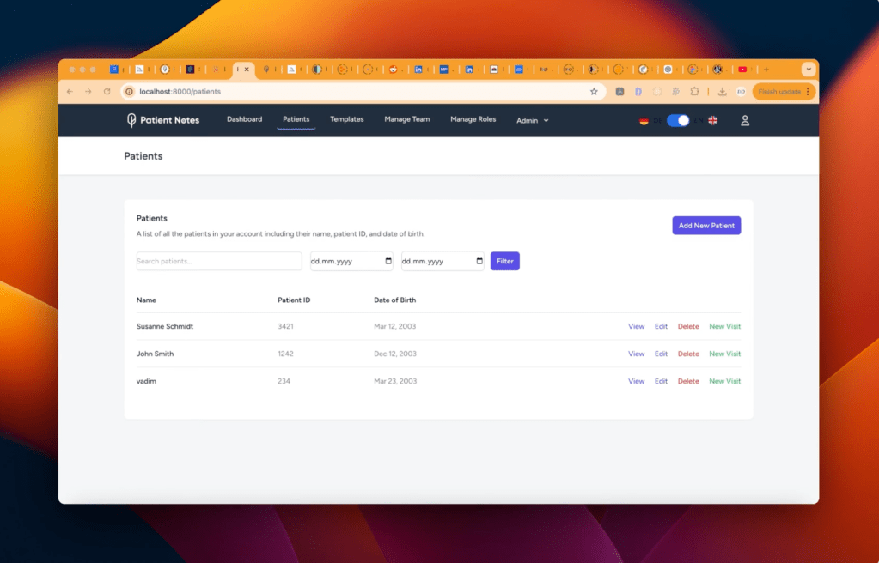Select the patient ID 3421
Viewport: 879px width, 563px height.
(x=285, y=326)
